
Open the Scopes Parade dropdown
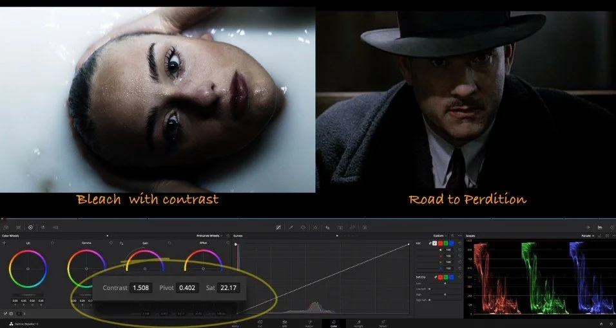coord(588,236)
